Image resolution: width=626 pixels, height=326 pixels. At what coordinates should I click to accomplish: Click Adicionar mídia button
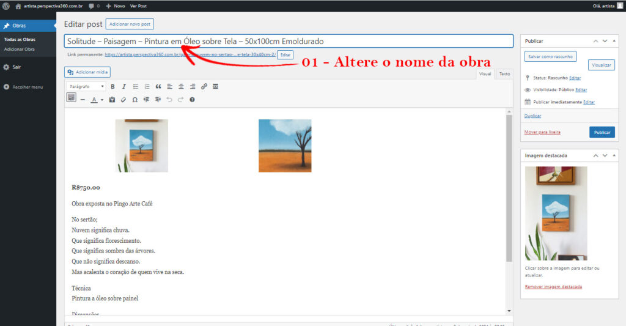click(87, 72)
